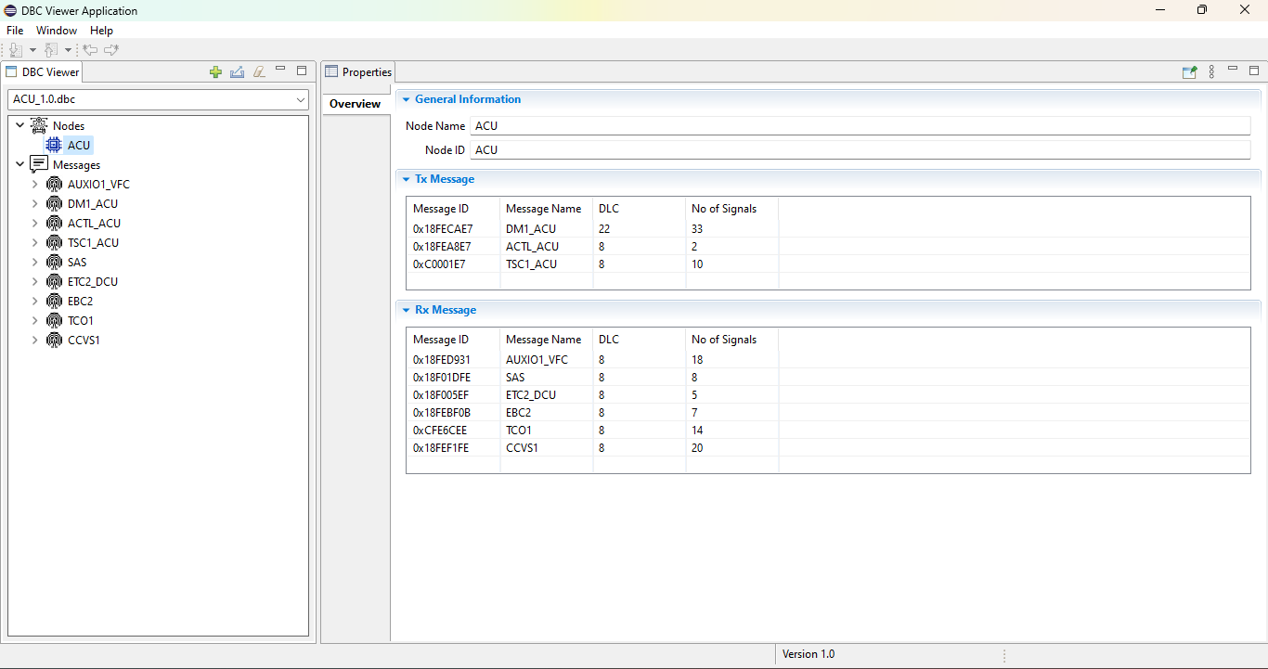The image size is (1268, 669).
Task: Open Properties view three-dot menu
Action: (1211, 72)
